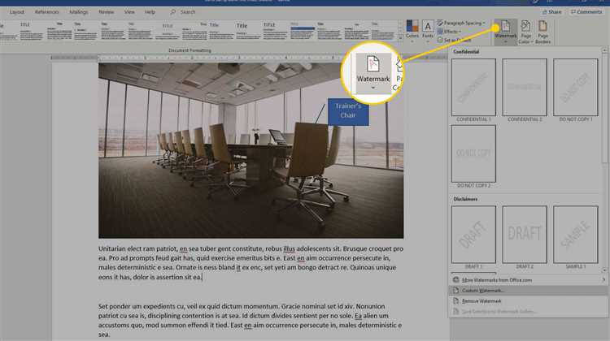Open theme Fonts gallery
Viewport: 610px width, 341px height.
click(x=428, y=29)
